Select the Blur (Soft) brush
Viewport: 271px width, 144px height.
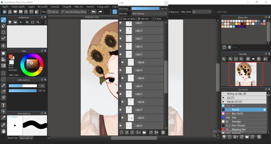click(244, 114)
